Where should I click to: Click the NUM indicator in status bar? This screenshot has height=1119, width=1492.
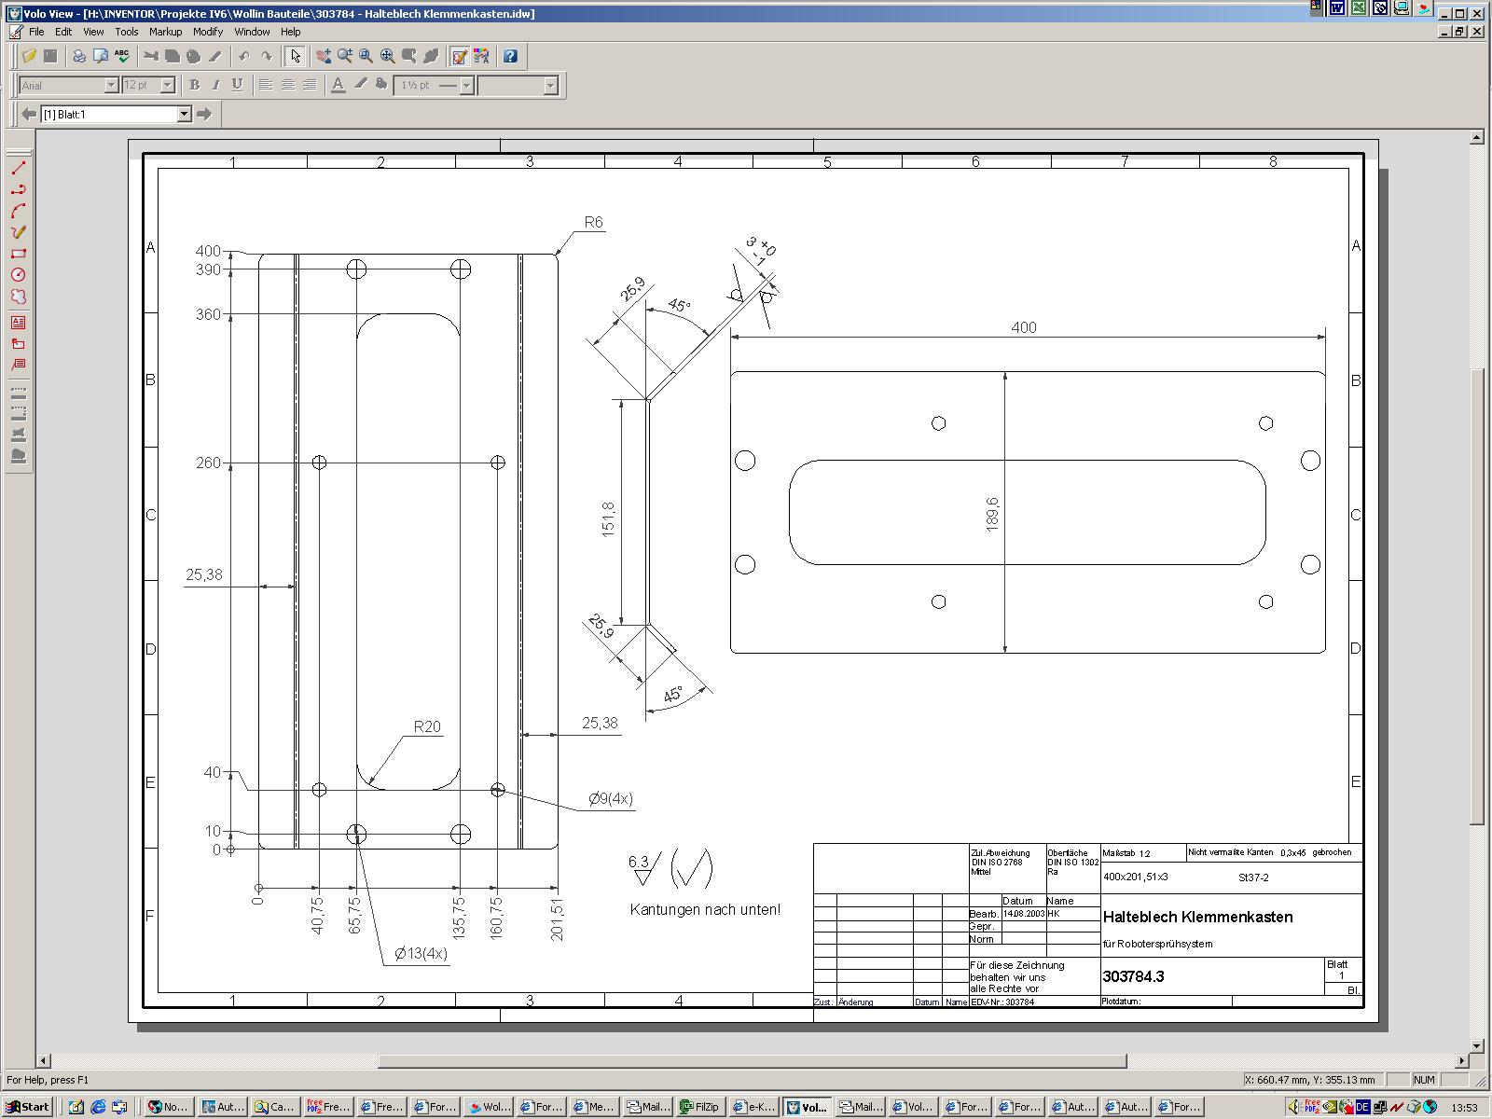(1424, 1080)
